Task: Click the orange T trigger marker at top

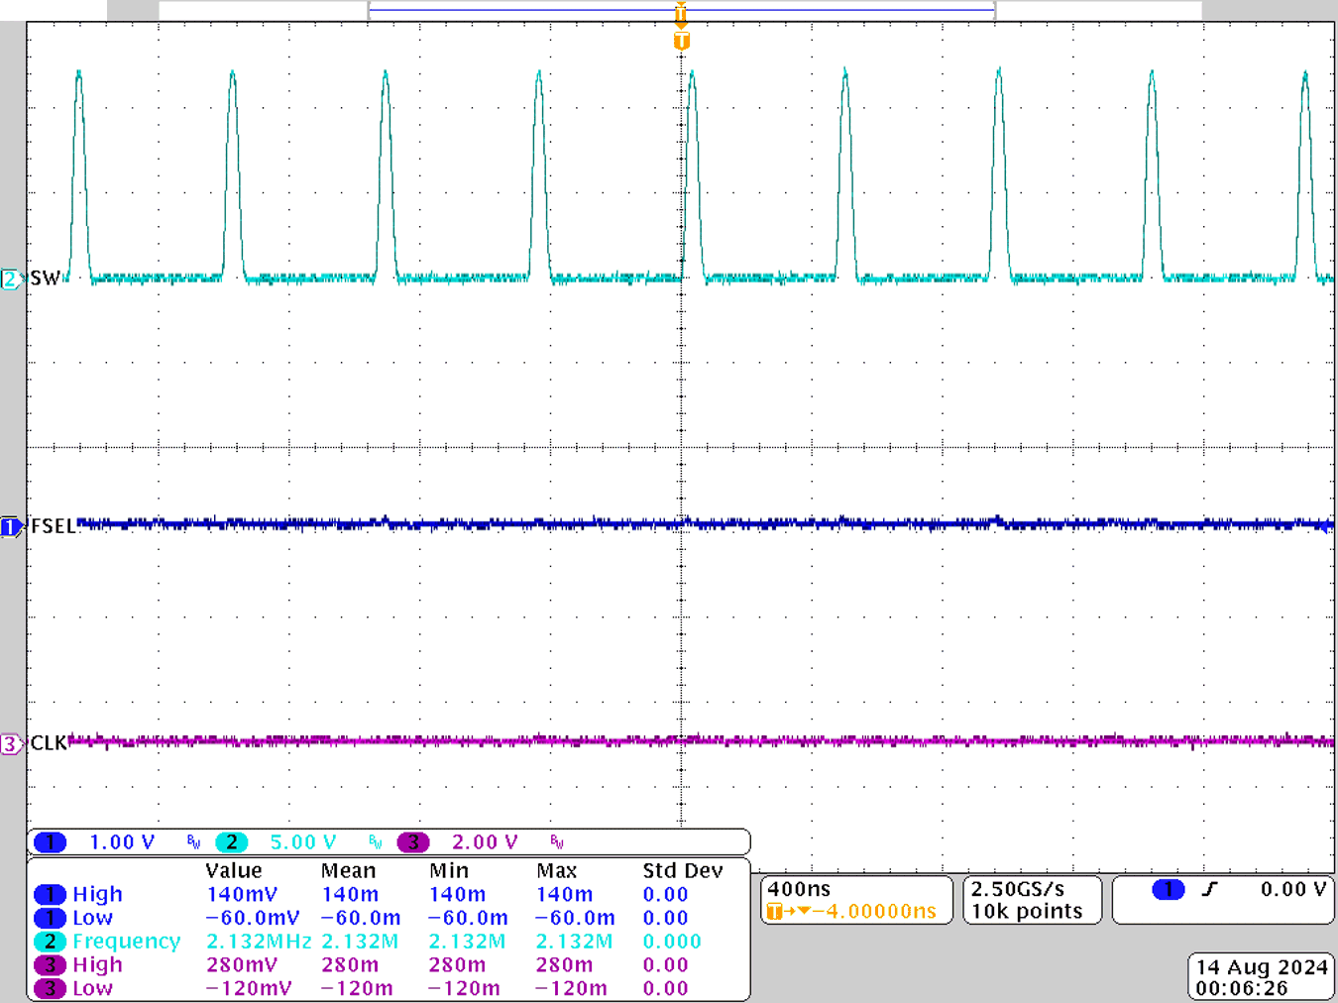Action: point(680,42)
